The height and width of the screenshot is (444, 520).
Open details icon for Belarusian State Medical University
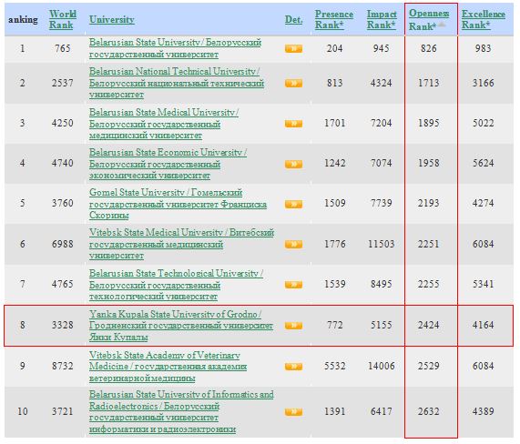(x=293, y=124)
